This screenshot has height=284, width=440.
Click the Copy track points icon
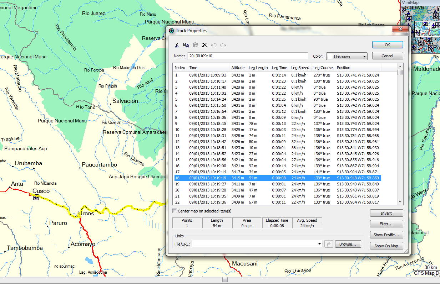coord(186,45)
